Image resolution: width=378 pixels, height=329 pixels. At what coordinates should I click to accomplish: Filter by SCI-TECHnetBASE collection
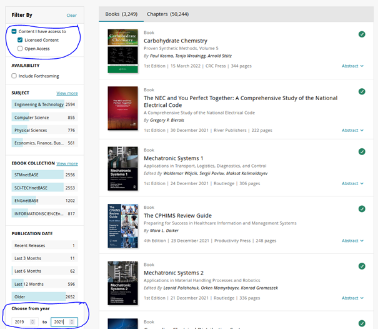(44, 188)
